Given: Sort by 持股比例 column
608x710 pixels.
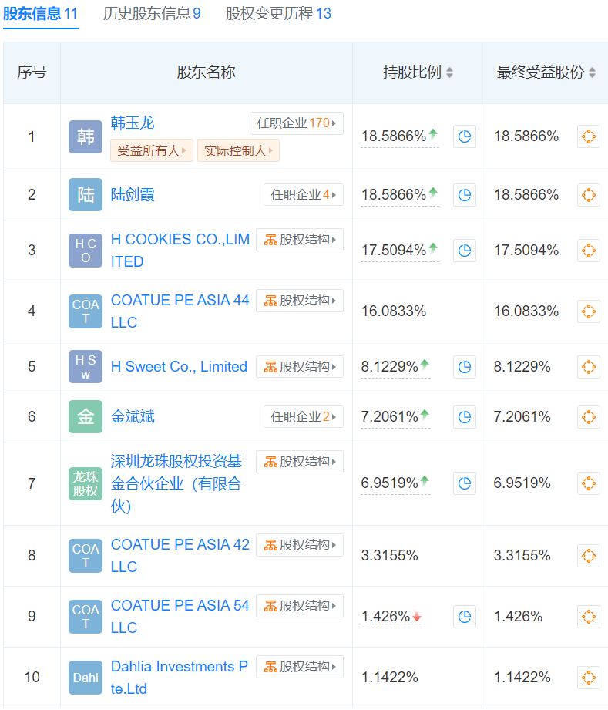Looking at the screenshot, I should click(449, 72).
